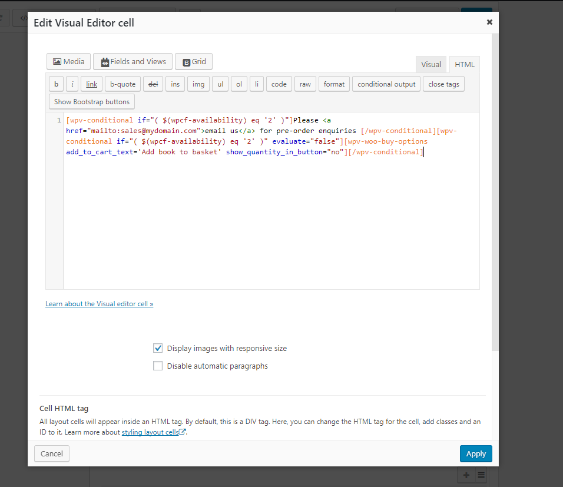Click line number 1 in gutter
Viewport: 563px width, 487px height.
pyautogui.click(x=59, y=120)
